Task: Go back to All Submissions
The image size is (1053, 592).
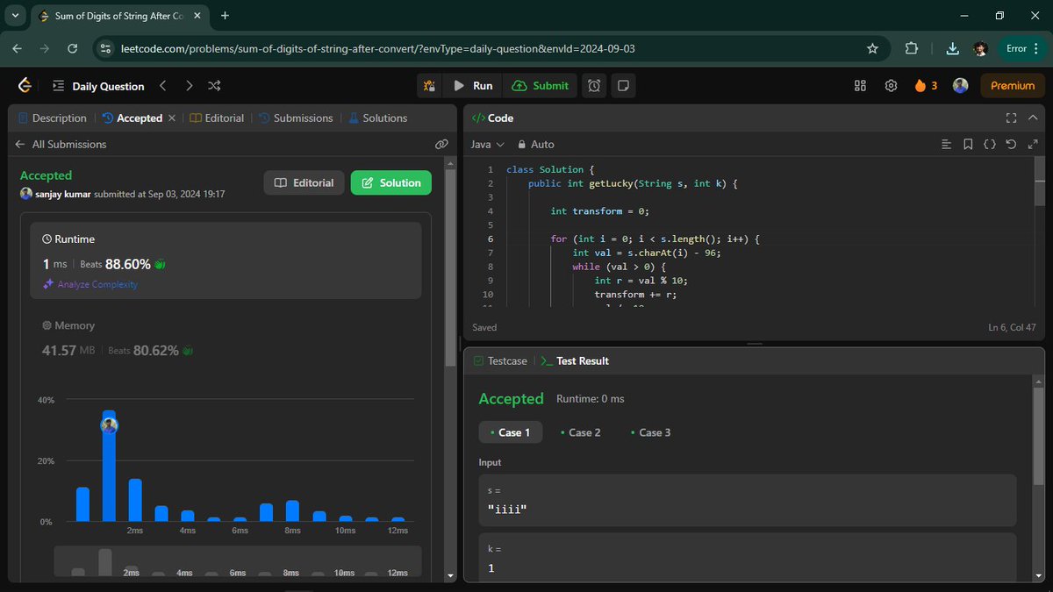Action: [61, 145]
